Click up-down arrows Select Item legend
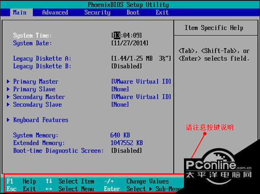The height and width of the screenshot is (194, 260). (x=70, y=181)
